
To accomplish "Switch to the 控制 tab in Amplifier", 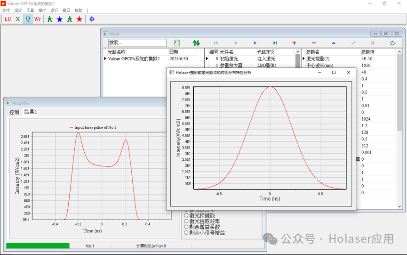I will point(14,112).
